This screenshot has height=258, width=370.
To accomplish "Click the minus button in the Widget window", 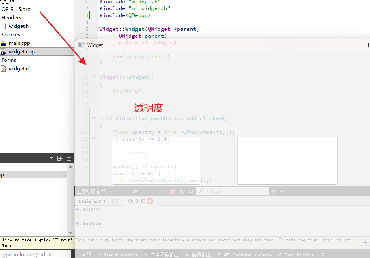I will 287,161.
